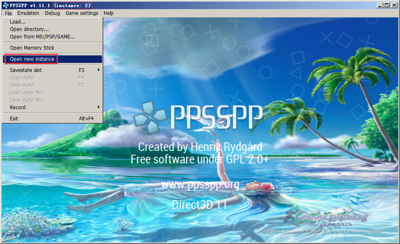Select Open from MS:/PSP/GAME... entry
This screenshot has height=244, width=400.
coord(52,37)
